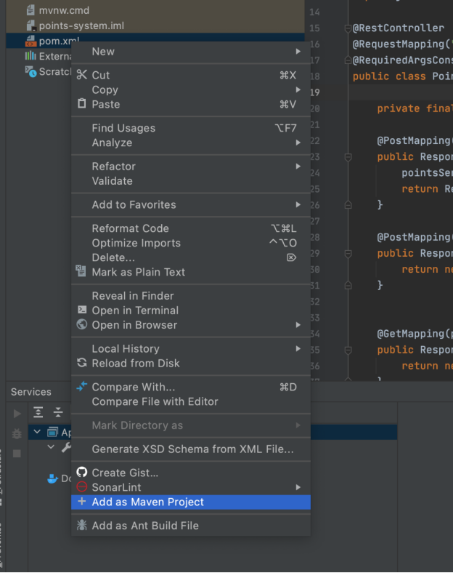This screenshot has width=453, height=573.
Task: Click line number 14 in the gutter
Action: 314,12
